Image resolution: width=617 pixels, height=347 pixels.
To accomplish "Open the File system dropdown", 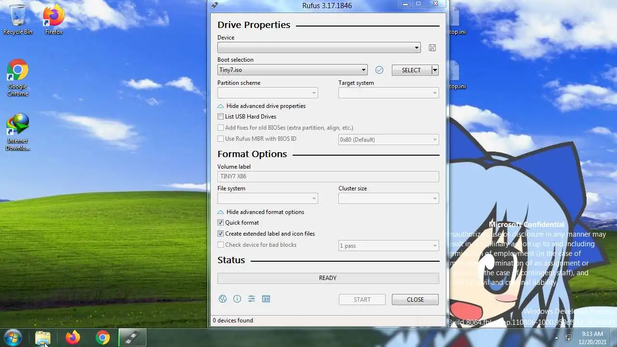I will point(268,199).
